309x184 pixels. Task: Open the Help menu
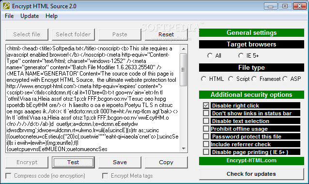coord(51,16)
